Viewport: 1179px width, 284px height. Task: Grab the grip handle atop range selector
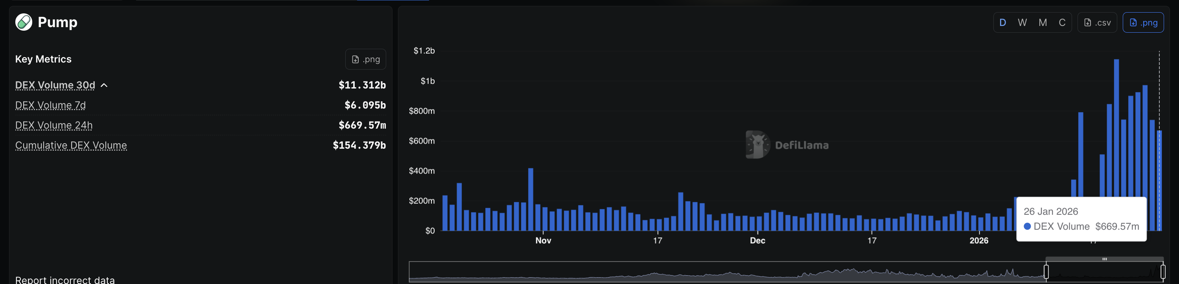[1104, 259]
